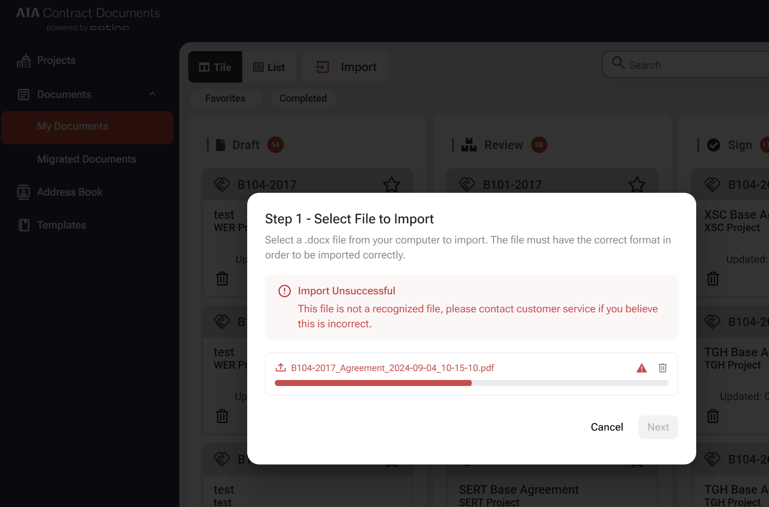Screen dimensions: 769x507
Task: Favorite the B101-2017 review card star
Action: (x=637, y=184)
